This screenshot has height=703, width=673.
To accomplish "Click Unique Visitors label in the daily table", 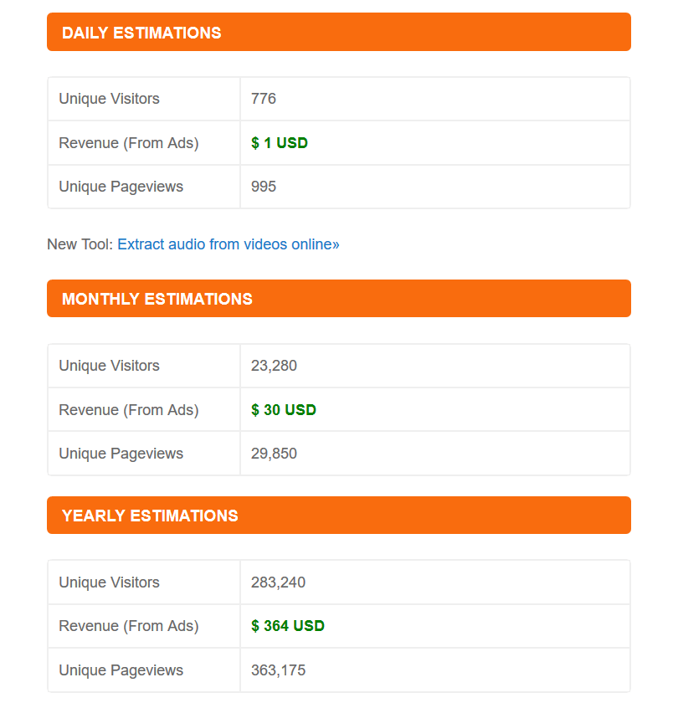I will (109, 99).
